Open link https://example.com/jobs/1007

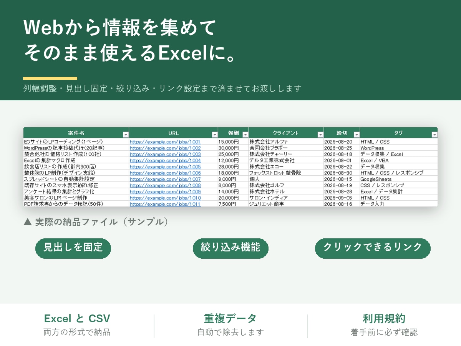coord(165,179)
